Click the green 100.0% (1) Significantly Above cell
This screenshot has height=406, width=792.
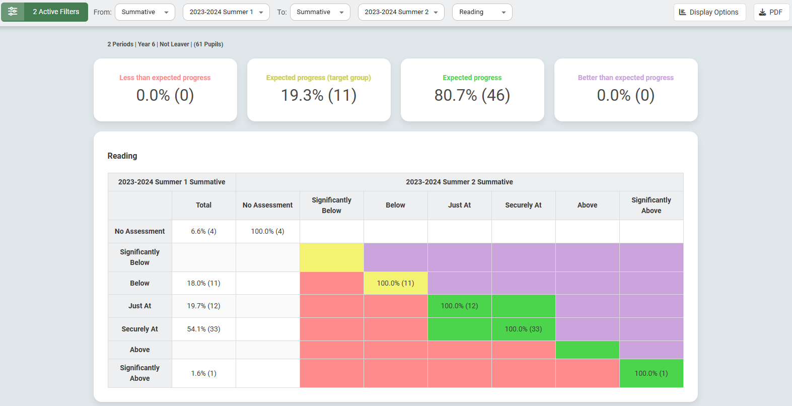pos(651,373)
